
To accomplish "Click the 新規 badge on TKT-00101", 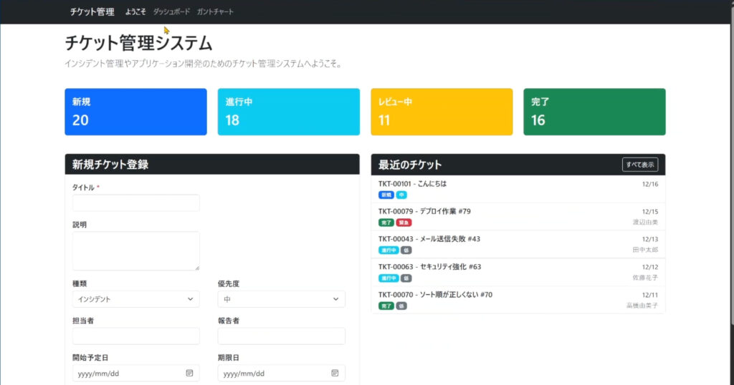I will point(386,195).
